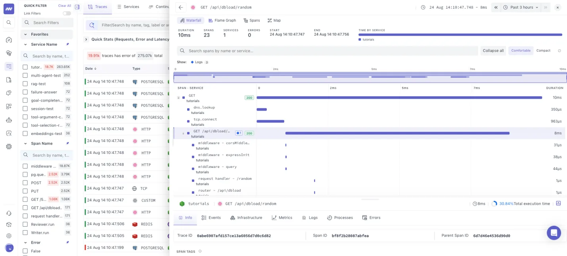Viewport: 567px width, 256px height.
Task: Open the Past 3 hours time dropdown
Action: point(521,7)
